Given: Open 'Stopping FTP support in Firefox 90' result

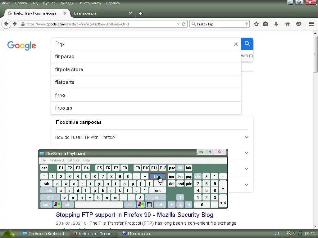Looking at the screenshot, I should tap(135, 215).
